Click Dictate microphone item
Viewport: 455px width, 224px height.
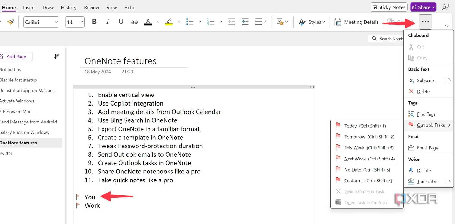tap(429, 171)
